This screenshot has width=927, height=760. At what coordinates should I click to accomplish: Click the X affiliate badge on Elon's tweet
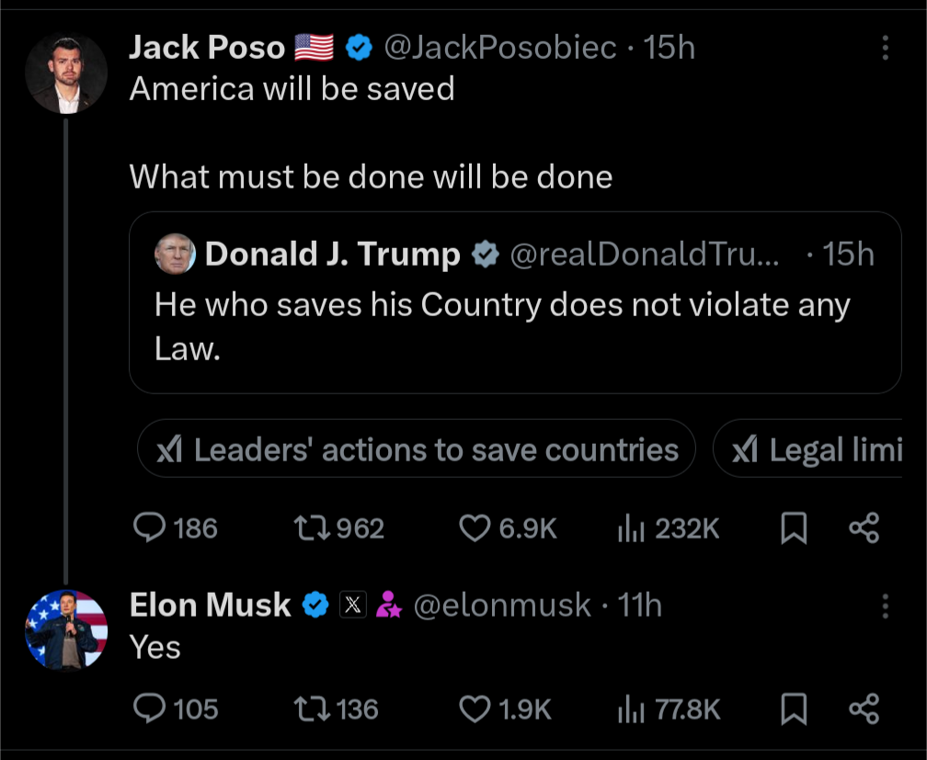(354, 605)
